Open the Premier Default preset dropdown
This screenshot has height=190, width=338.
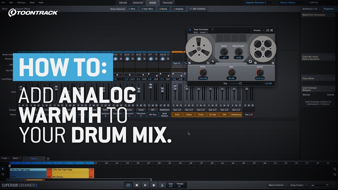tap(292, 3)
